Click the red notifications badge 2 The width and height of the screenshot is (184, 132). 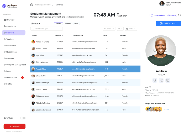click(22, 78)
